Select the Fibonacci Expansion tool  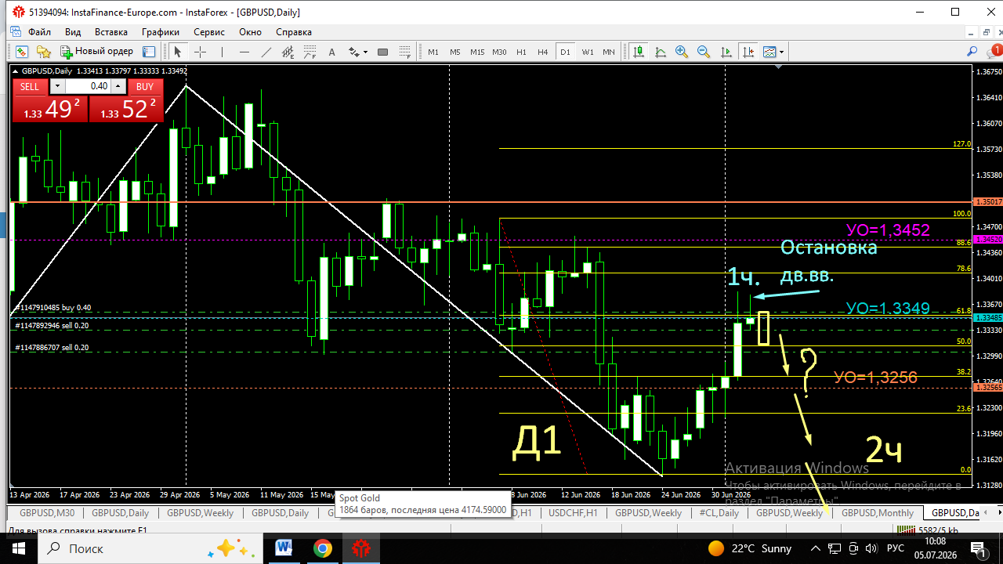(x=405, y=52)
